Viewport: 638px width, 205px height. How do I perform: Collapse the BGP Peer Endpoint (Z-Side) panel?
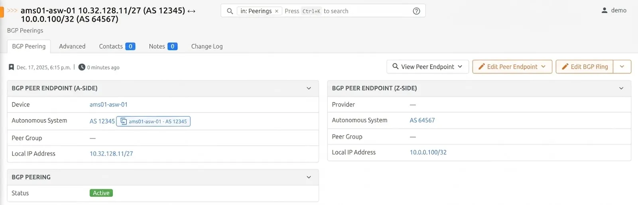621,88
